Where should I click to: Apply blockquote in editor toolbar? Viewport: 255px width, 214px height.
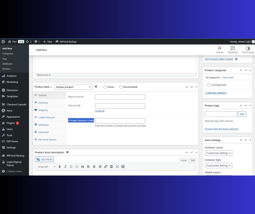[82, 167]
